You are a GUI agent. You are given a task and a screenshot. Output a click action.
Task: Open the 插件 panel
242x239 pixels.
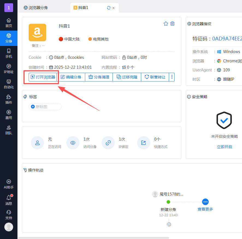8,100
